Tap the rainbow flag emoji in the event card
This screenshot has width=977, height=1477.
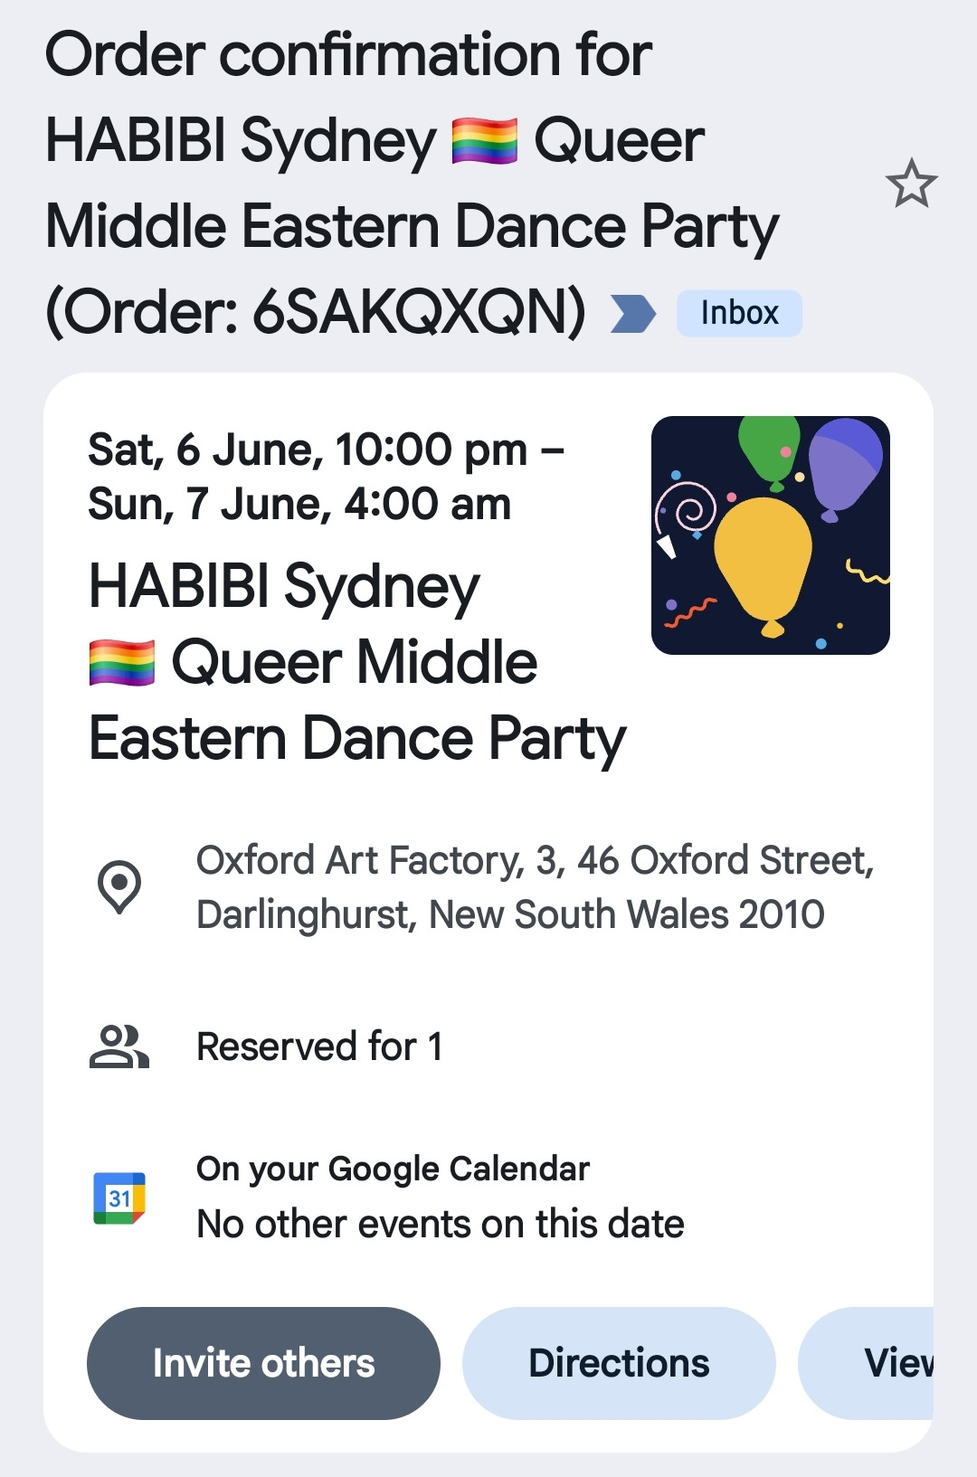(122, 663)
